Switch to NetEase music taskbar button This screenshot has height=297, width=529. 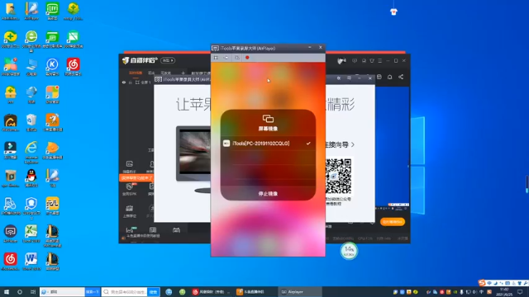pyautogui.click(x=212, y=292)
